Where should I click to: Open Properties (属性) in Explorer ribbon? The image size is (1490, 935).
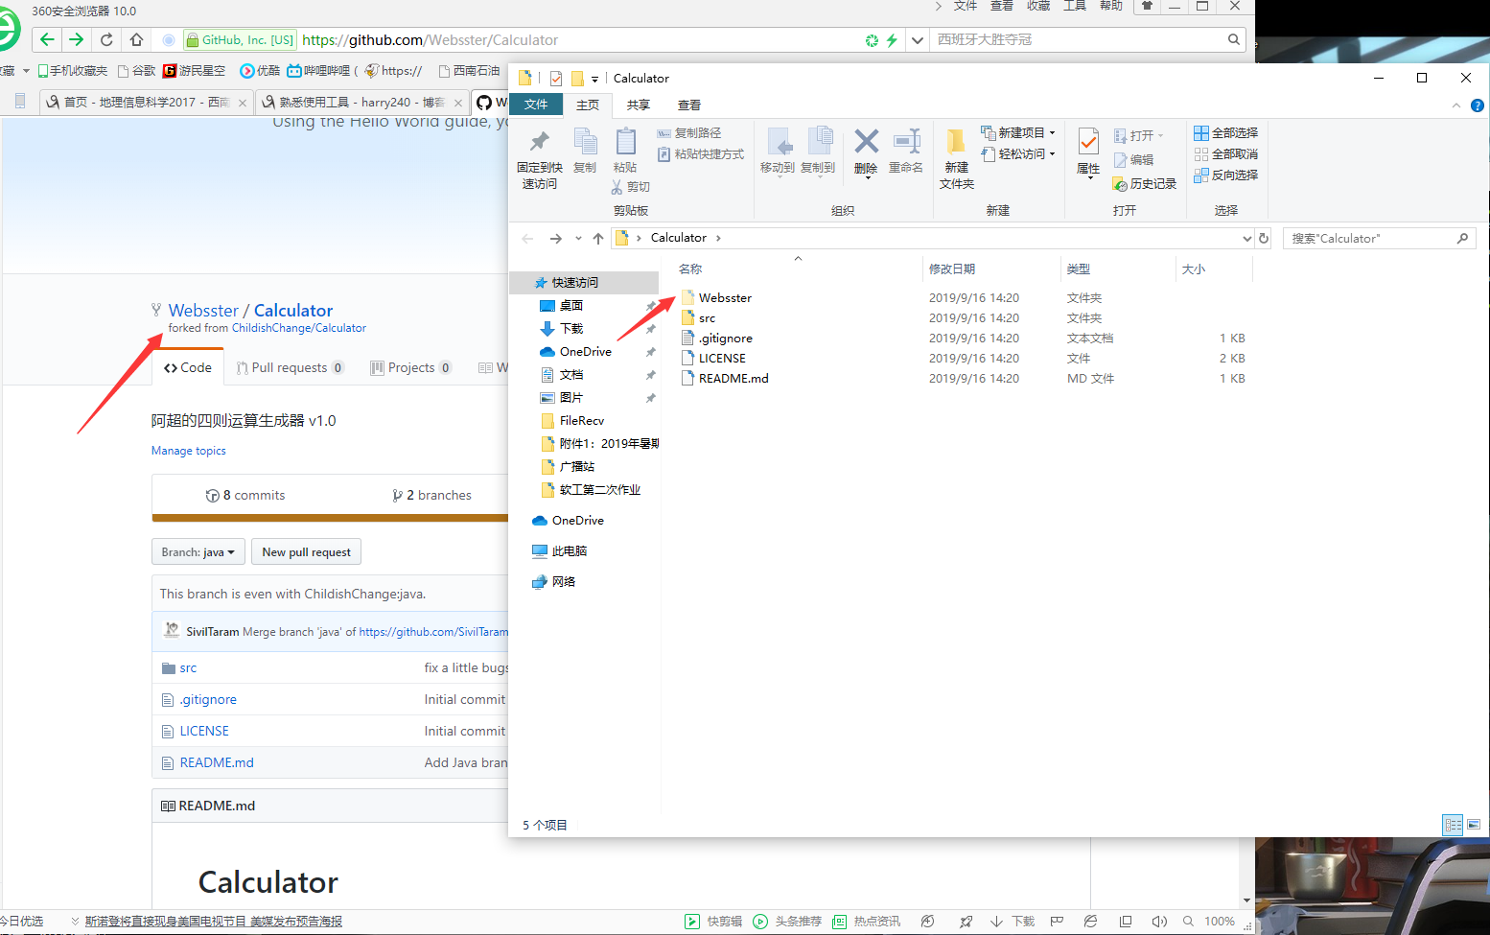pyautogui.click(x=1088, y=152)
